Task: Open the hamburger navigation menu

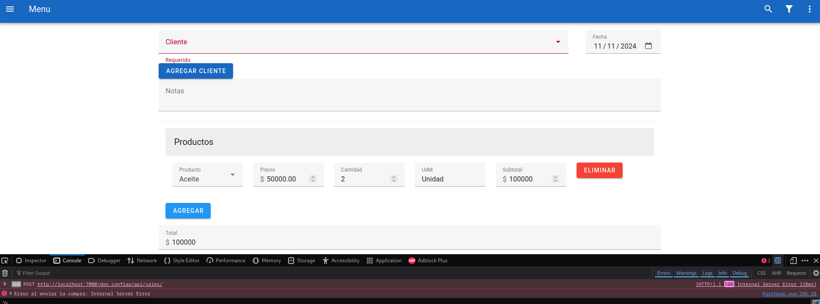Action: 10,9
